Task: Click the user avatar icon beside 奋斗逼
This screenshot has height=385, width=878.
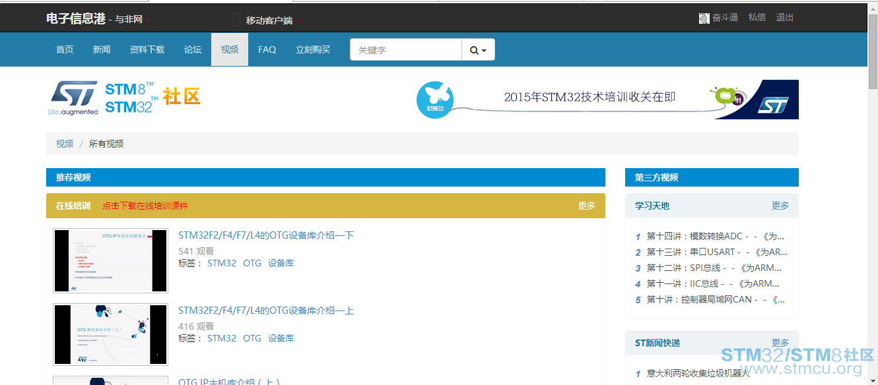Action: [x=704, y=18]
